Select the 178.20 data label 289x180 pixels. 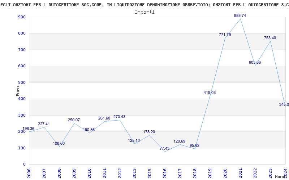pos(149,132)
